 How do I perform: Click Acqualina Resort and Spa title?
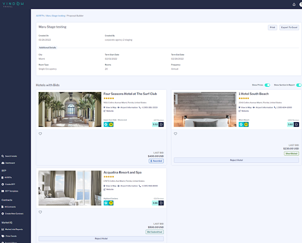pyautogui.click(x=123, y=172)
